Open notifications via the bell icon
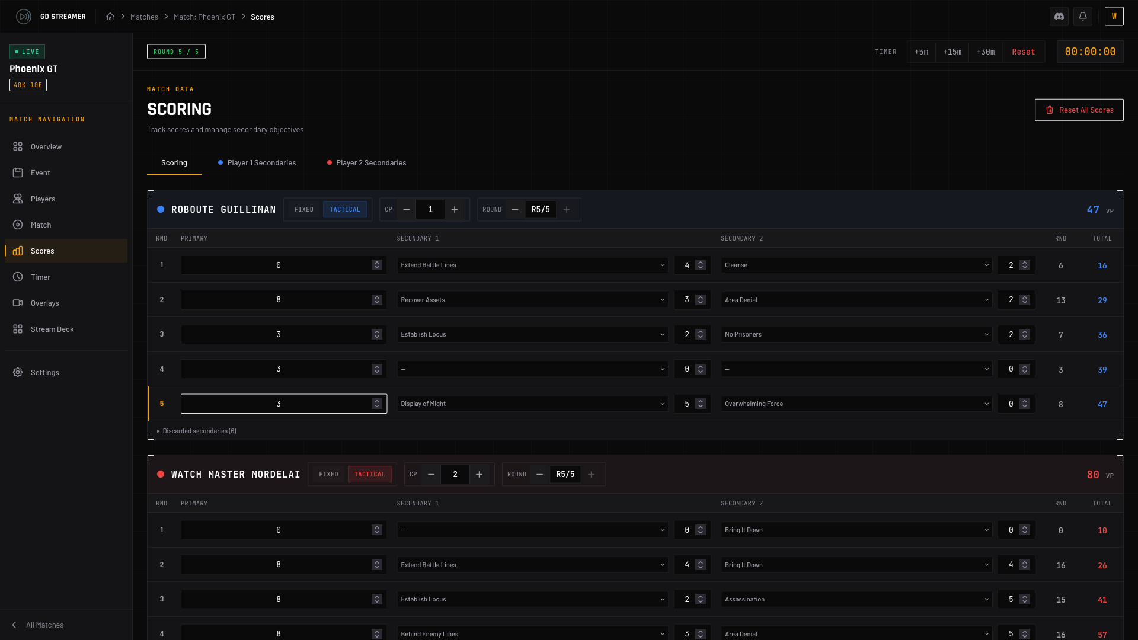 click(x=1083, y=17)
